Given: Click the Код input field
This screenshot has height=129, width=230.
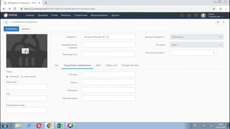Looking at the screenshot, I should pos(27,99).
